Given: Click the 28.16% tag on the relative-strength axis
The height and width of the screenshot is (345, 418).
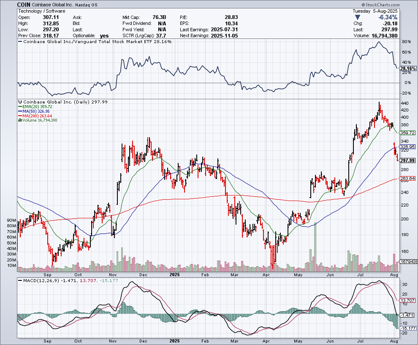Looking at the screenshot, I should (x=407, y=68).
